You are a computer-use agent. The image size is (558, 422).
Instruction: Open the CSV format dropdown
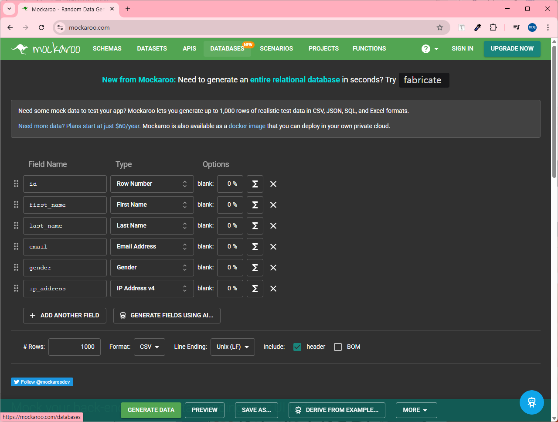[150, 347]
